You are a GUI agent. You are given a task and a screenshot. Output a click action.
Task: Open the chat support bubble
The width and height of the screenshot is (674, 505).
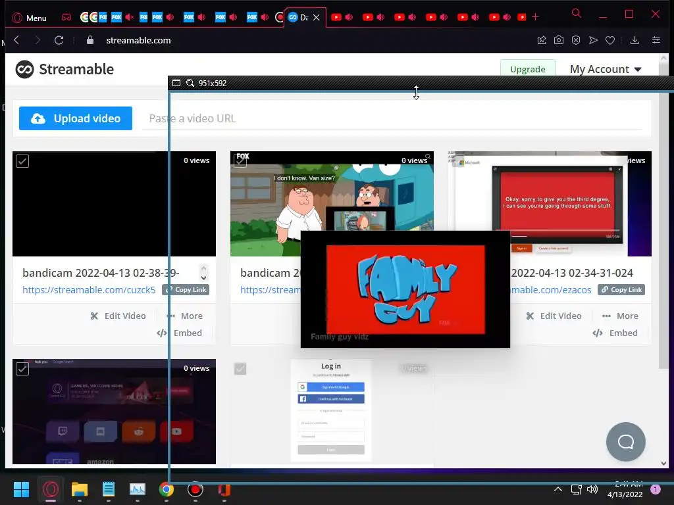(625, 441)
